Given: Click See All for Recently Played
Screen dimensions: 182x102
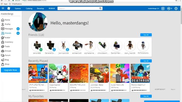Looking at the screenshot, I should click(x=146, y=61).
